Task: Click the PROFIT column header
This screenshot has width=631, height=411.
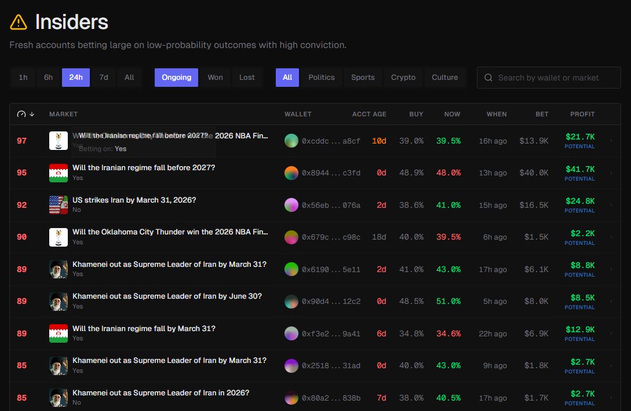Action: pos(582,114)
